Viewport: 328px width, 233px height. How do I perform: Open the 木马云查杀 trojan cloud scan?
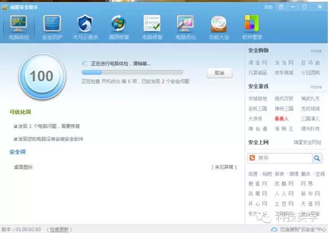point(85,28)
